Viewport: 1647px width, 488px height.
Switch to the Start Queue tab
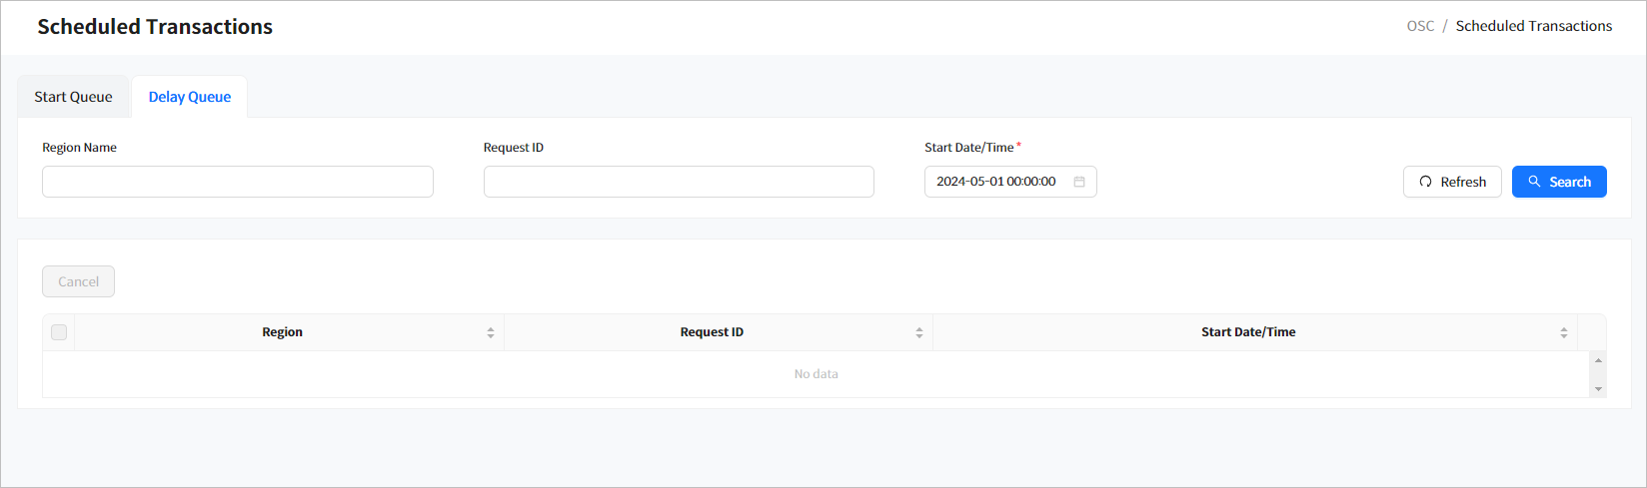(73, 97)
